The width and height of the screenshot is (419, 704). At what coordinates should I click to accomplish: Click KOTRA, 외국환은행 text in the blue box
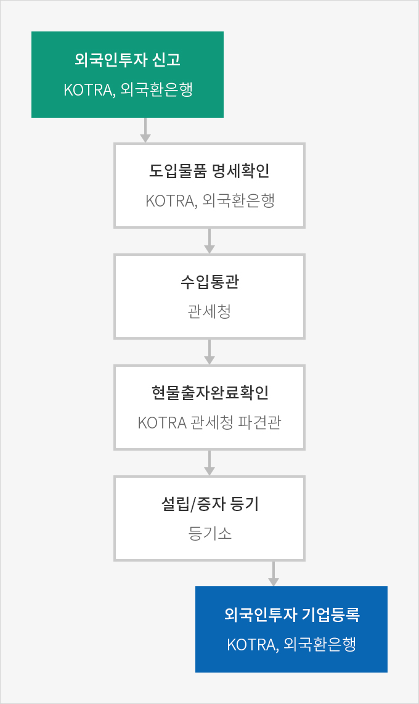pyautogui.click(x=291, y=645)
